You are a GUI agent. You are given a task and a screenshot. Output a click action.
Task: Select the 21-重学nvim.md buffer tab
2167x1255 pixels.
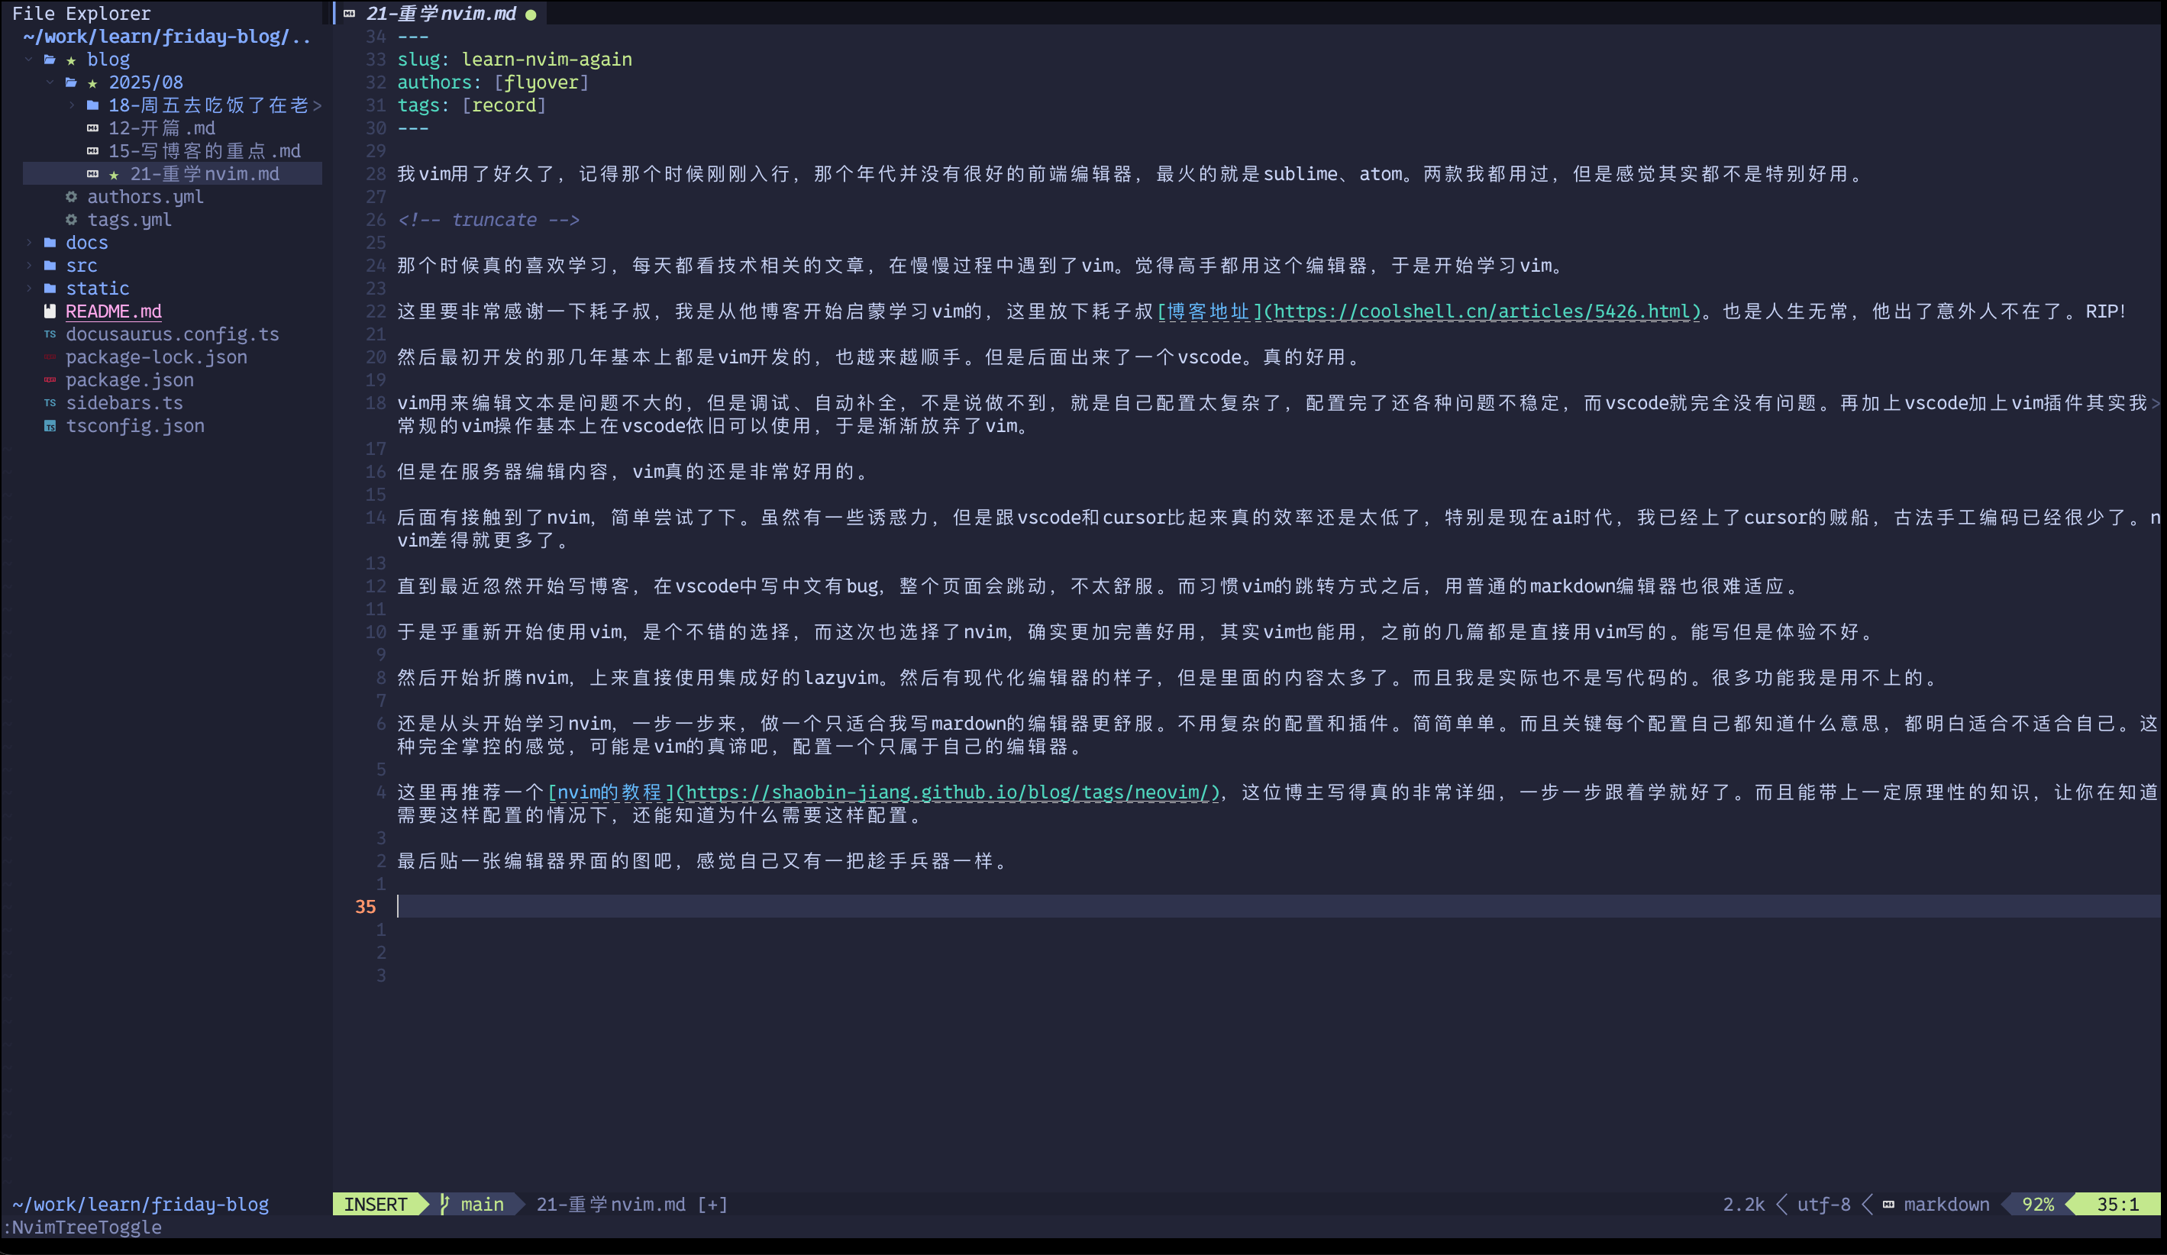[x=441, y=14]
